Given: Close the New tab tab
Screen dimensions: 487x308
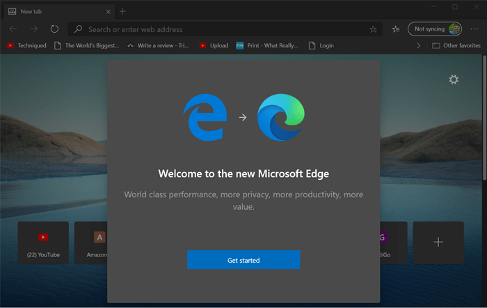Looking at the screenshot, I should [108, 12].
